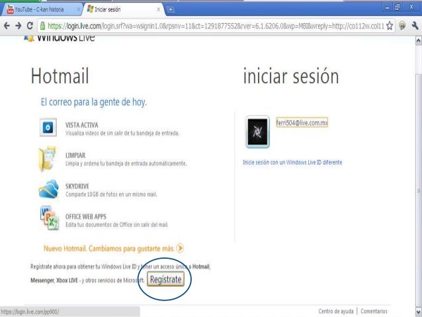Click the SKYDRIVE heading
The width and height of the screenshot is (422, 317).
coord(77,186)
